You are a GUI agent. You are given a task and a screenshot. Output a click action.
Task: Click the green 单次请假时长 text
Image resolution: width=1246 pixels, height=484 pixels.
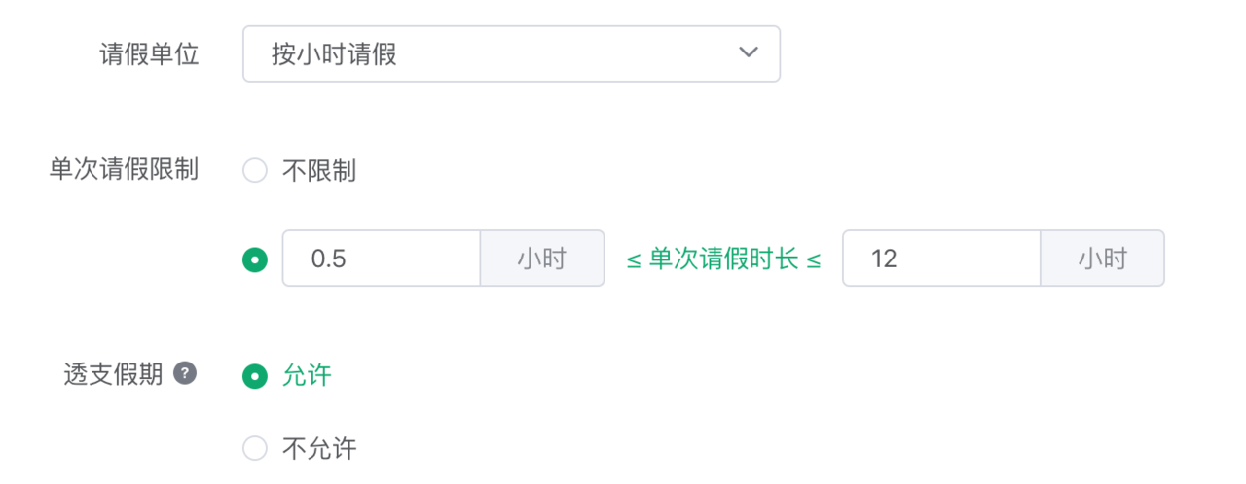723,259
